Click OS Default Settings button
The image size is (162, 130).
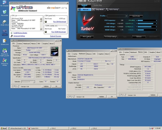click(110, 37)
